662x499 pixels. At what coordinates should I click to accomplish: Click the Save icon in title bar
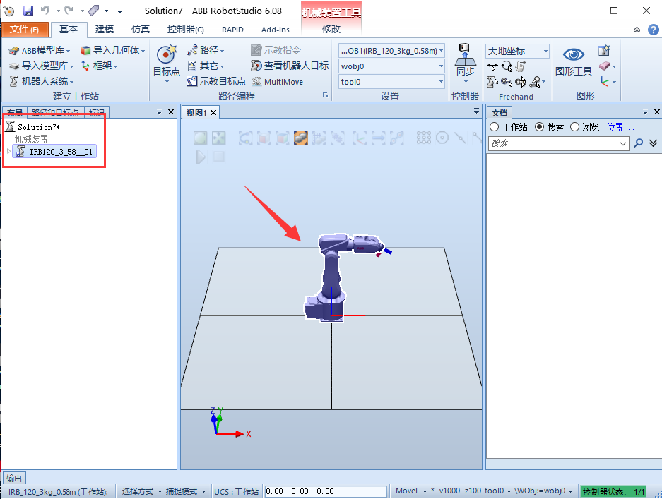point(28,11)
